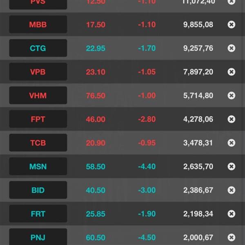Tap the VHM ticker button

(x=38, y=96)
